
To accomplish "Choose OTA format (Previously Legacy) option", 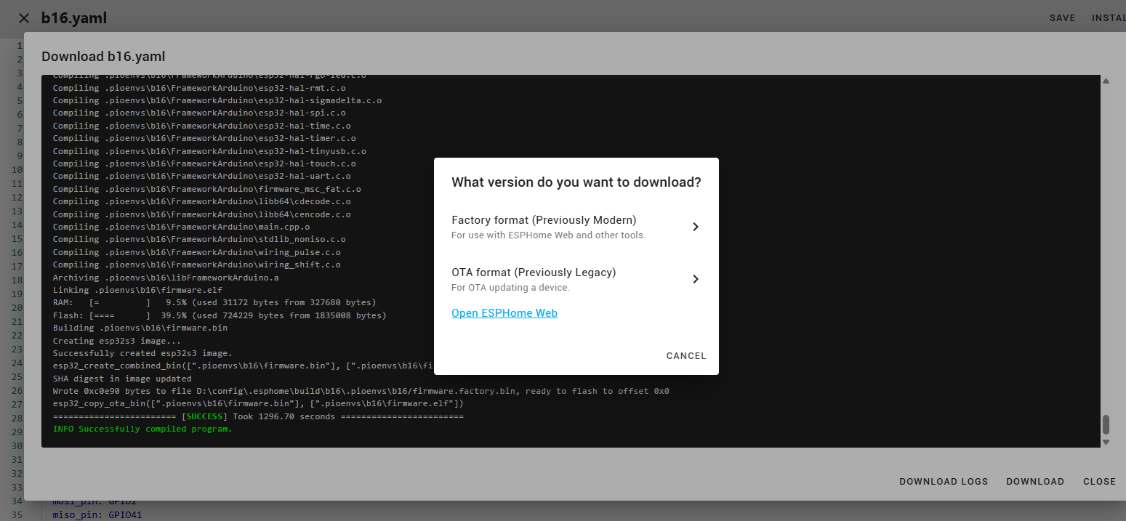I will point(534,278).
